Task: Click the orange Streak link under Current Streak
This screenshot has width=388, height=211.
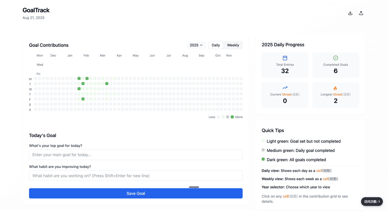Action: 286,94
